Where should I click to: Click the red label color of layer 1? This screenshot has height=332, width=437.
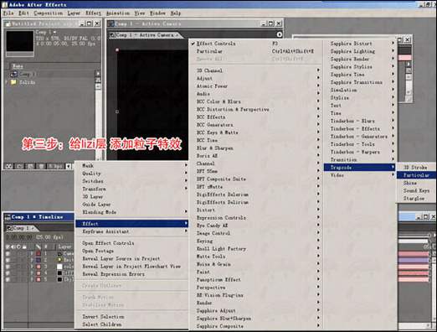39,254
